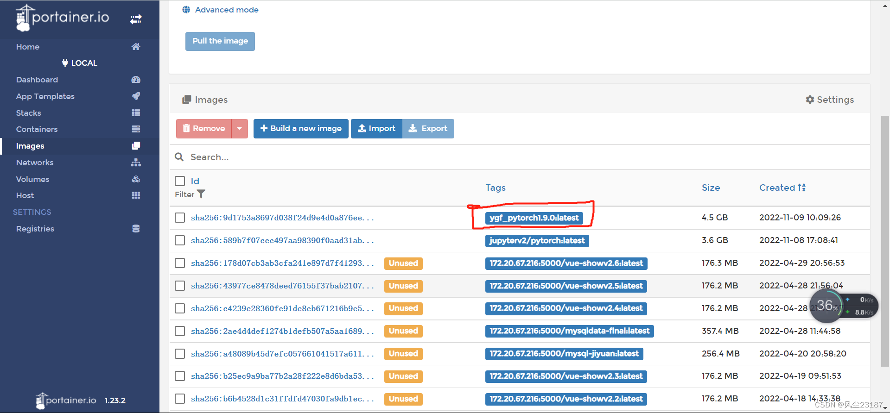Image resolution: width=890 pixels, height=413 pixels.
Task: Click the Advanced mode globe icon
Action: (x=186, y=10)
